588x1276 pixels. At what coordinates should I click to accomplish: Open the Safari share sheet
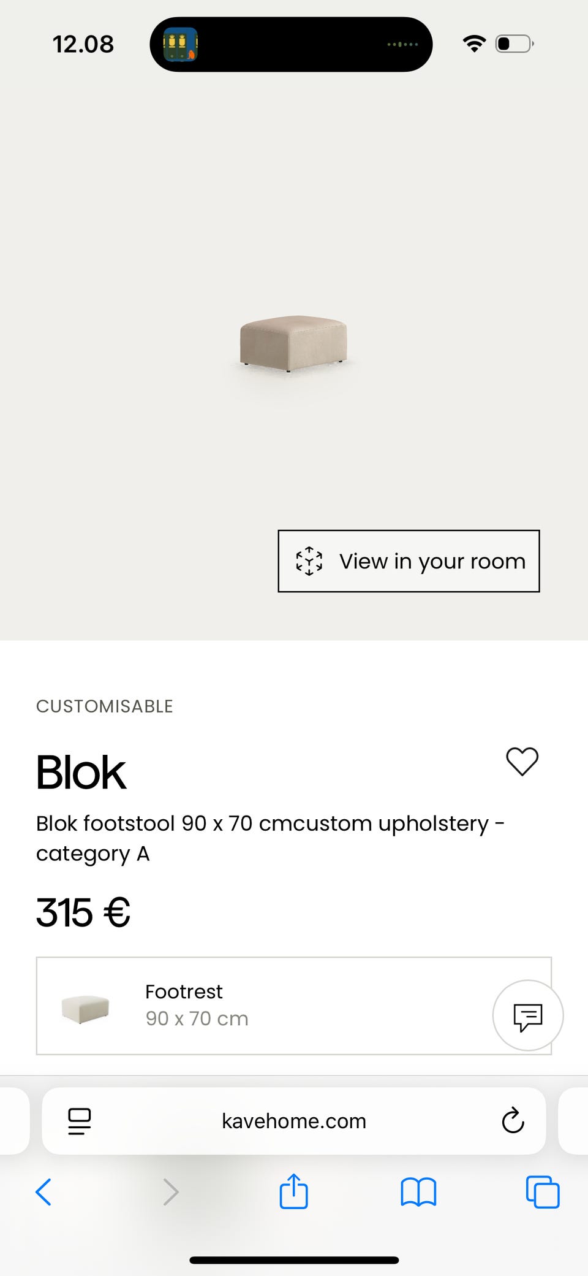point(293,1191)
